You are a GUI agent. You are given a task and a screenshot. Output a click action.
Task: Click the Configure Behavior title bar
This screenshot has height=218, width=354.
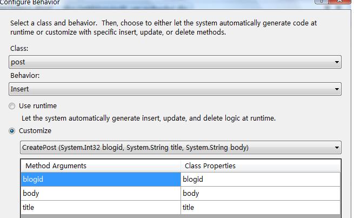[158, 3]
